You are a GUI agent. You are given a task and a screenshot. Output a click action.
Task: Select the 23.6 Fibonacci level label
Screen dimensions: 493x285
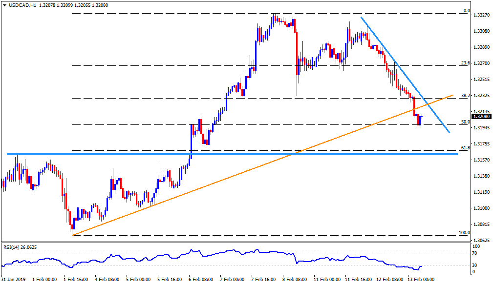pyautogui.click(x=465, y=63)
